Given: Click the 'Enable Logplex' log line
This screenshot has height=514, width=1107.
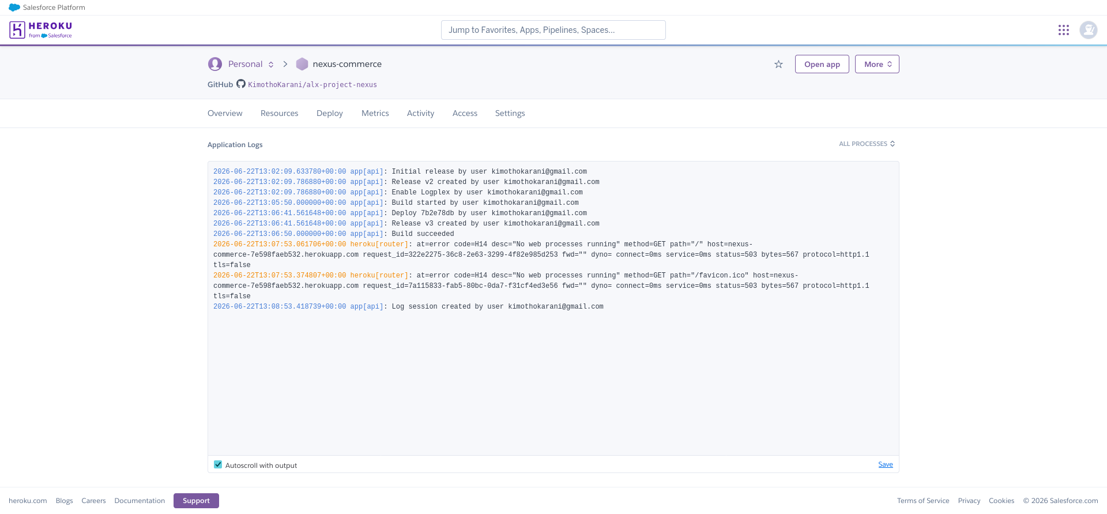Looking at the screenshot, I should coord(398,192).
